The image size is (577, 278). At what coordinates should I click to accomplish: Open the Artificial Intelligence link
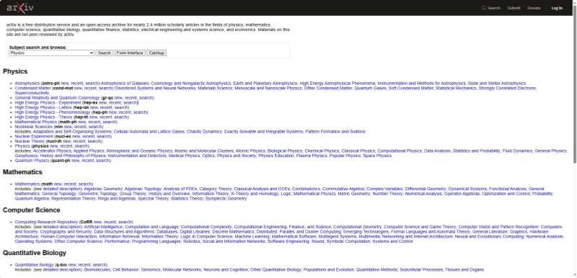coord(103,227)
